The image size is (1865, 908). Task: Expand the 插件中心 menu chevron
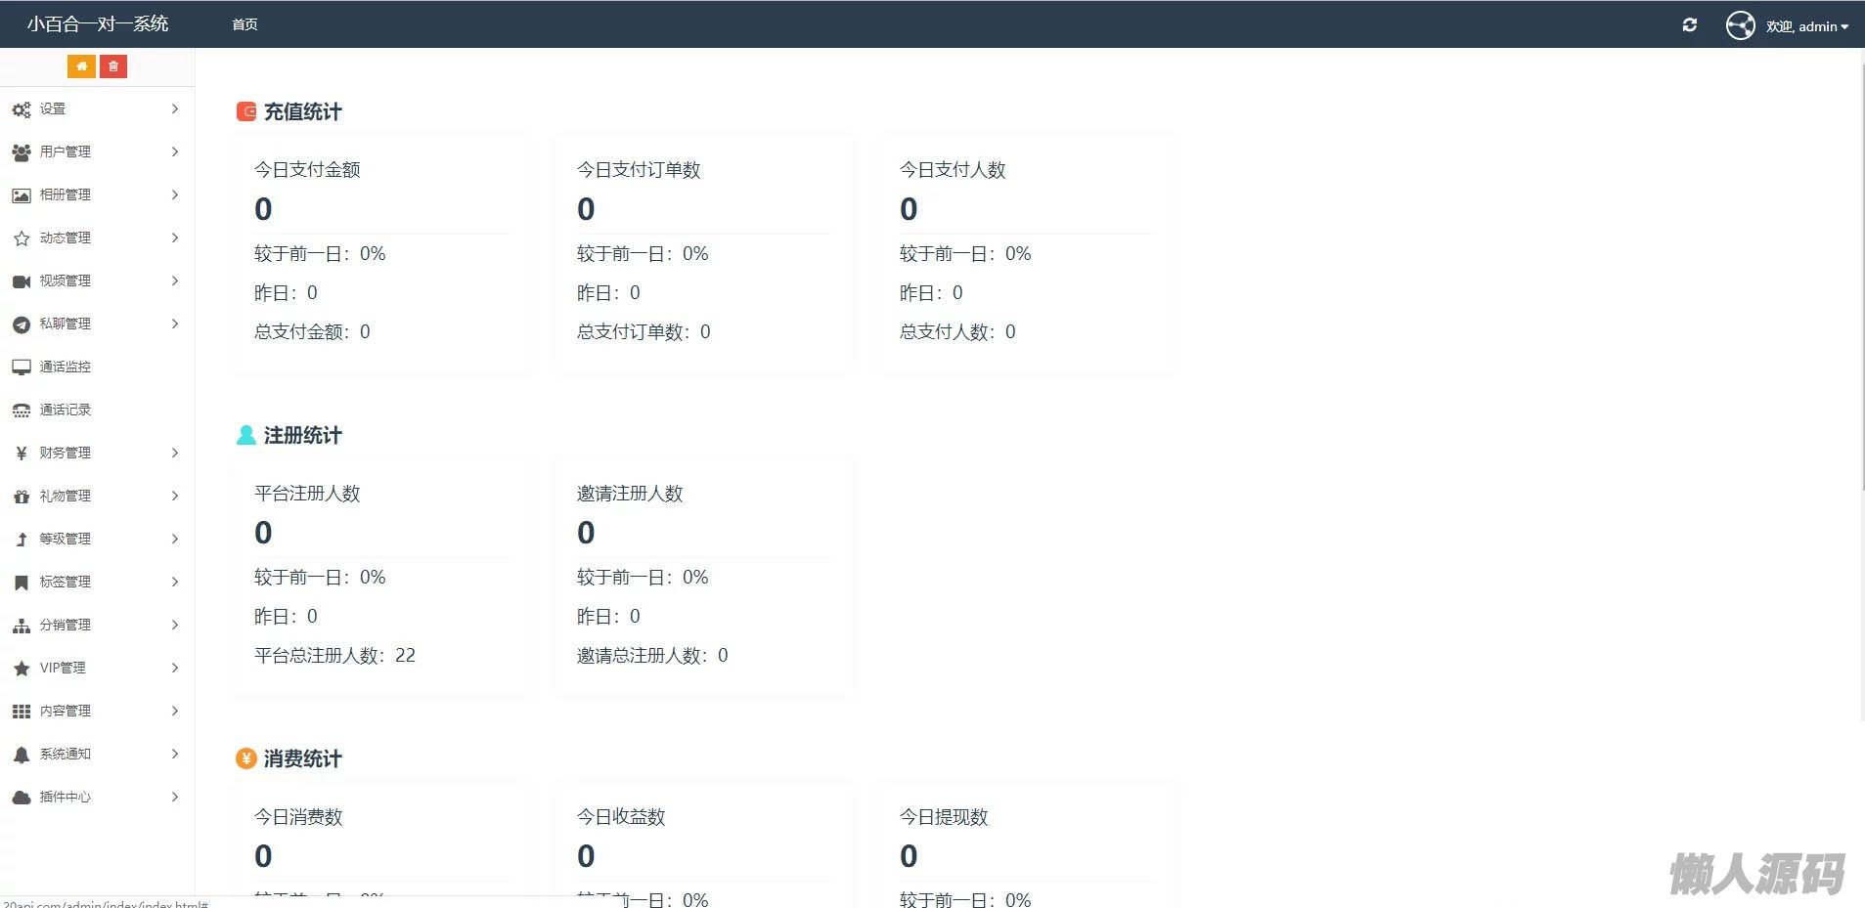(175, 797)
